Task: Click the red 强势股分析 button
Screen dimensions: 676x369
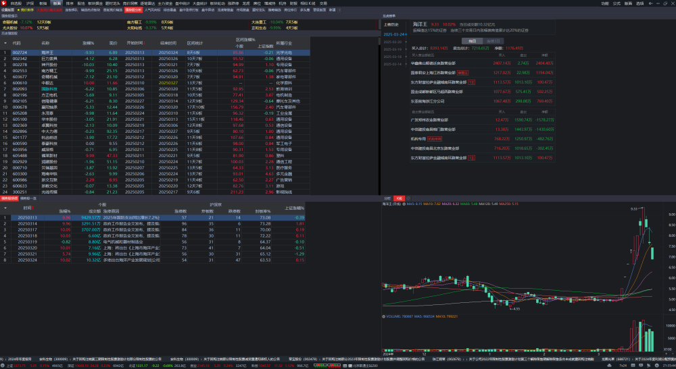Action: 133,10
